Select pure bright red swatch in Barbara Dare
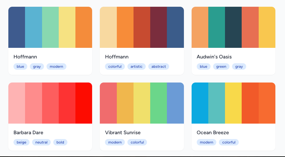Screen dimensions: 285x157 [x=84, y=103]
